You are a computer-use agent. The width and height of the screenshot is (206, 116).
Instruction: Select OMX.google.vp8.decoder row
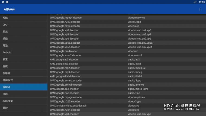coord(128,30)
